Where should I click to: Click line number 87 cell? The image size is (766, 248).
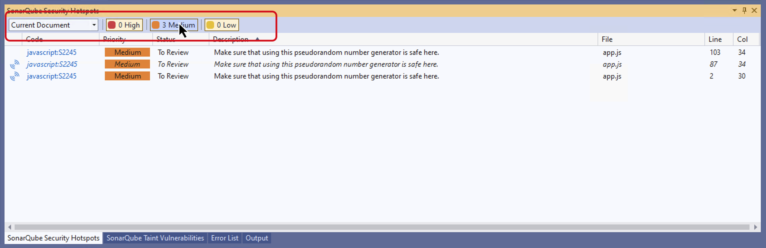click(713, 64)
